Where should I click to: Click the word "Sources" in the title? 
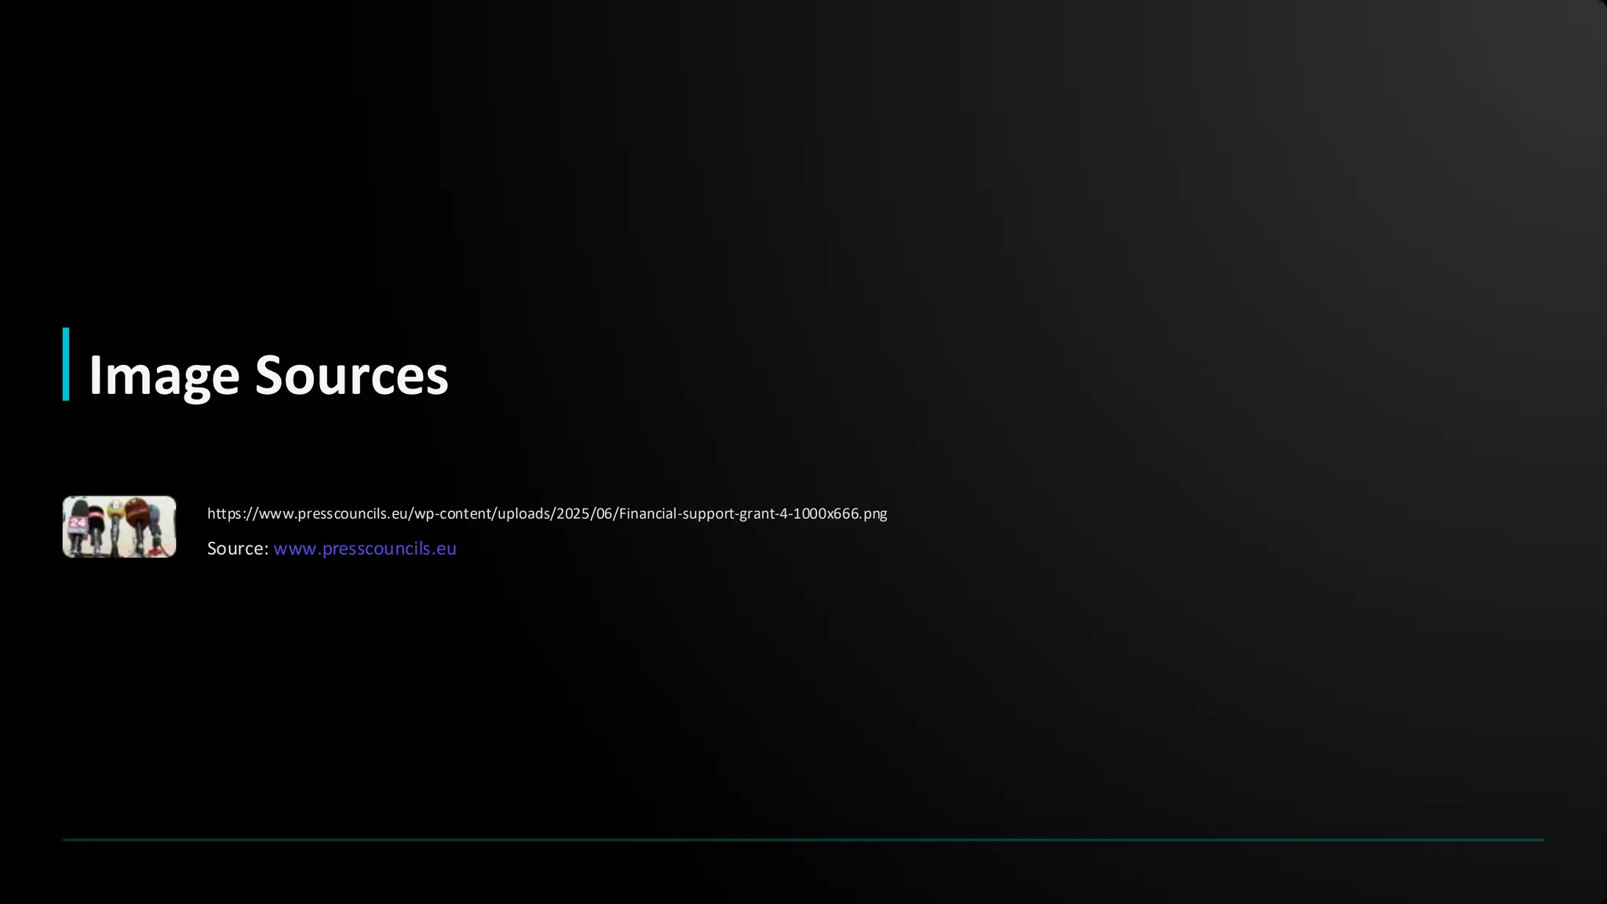click(x=352, y=374)
